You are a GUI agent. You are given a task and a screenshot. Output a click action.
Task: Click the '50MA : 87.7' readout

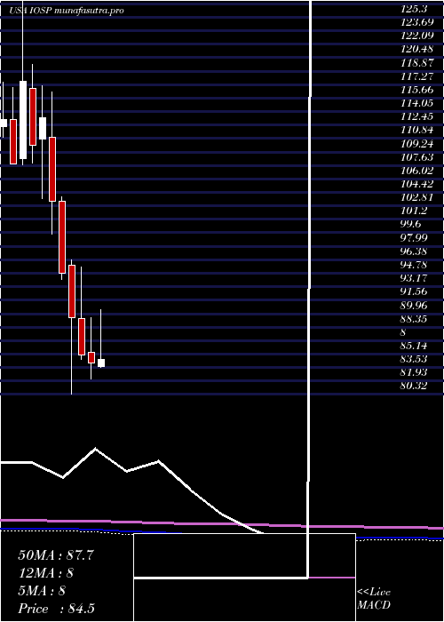click(x=56, y=555)
